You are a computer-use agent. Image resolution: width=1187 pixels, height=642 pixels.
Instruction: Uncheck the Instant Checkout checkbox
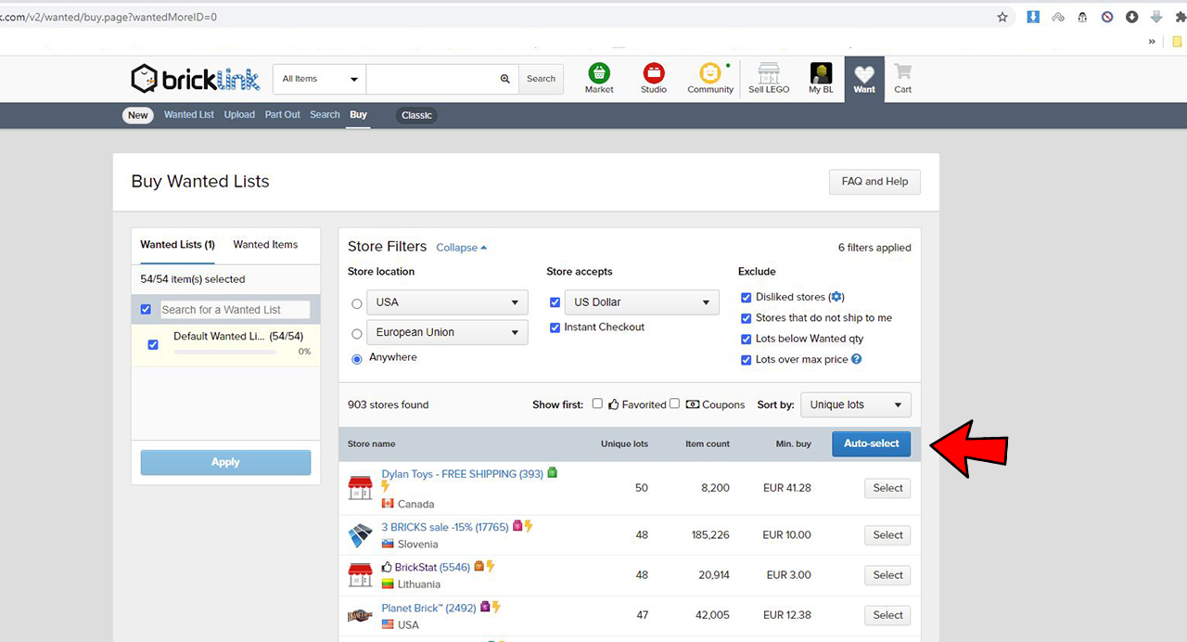click(x=555, y=327)
